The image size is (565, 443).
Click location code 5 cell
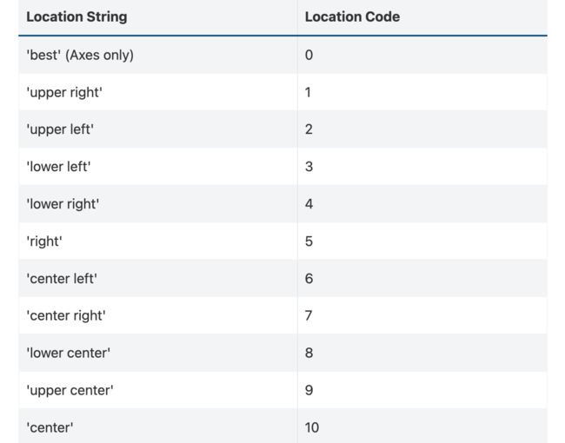(422, 241)
